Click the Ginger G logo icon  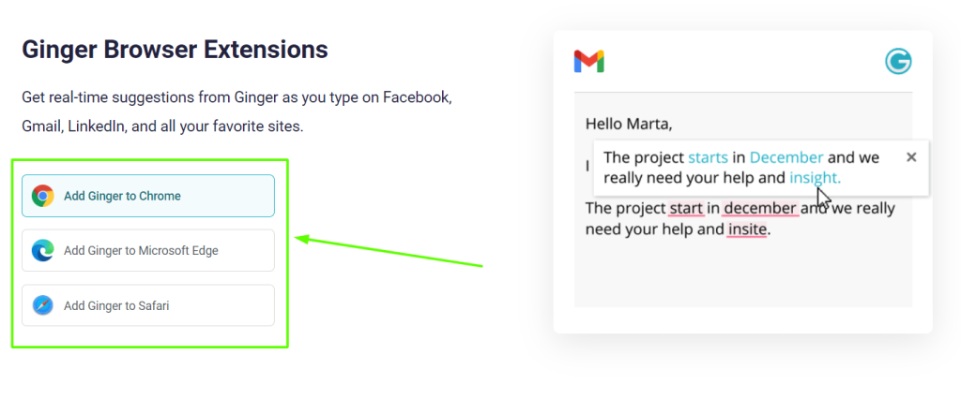click(x=898, y=62)
